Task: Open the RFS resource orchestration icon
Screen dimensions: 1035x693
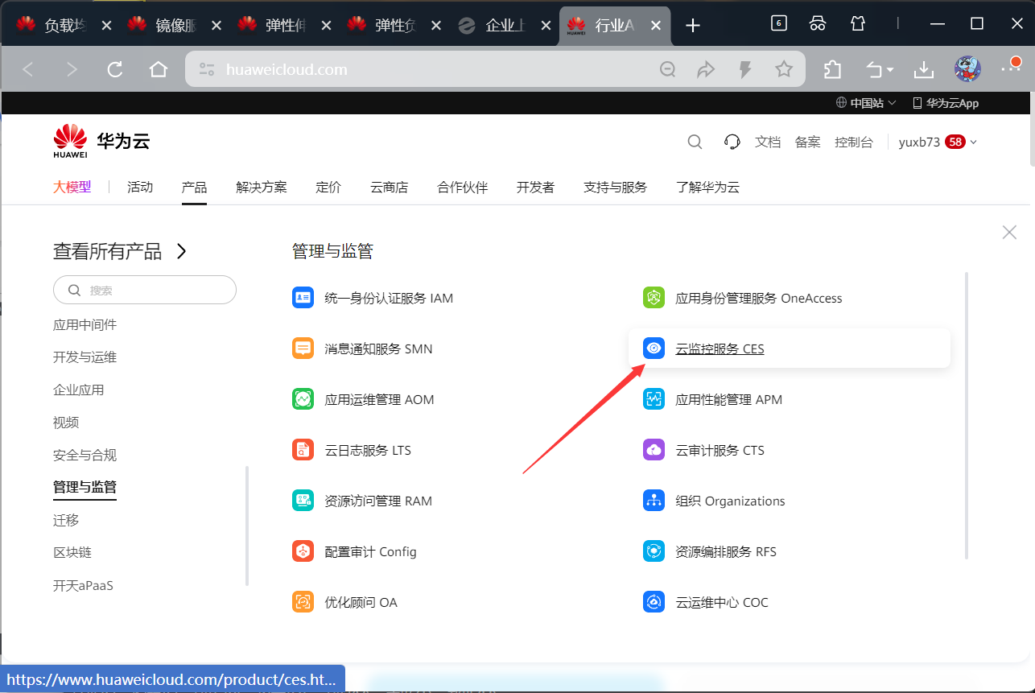Action: (654, 551)
